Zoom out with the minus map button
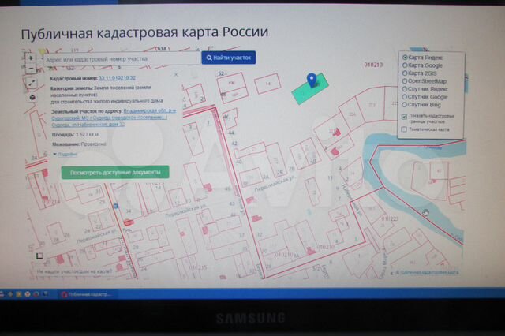 tap(31, 69)
